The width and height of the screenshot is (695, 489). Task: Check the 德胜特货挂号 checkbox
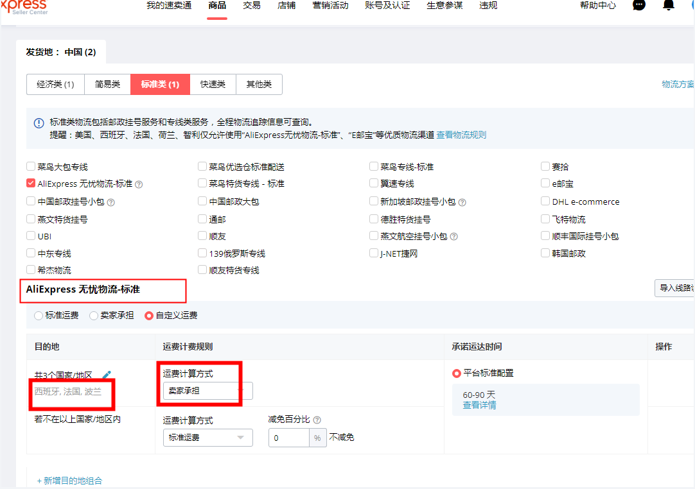[x=374, y=219]
